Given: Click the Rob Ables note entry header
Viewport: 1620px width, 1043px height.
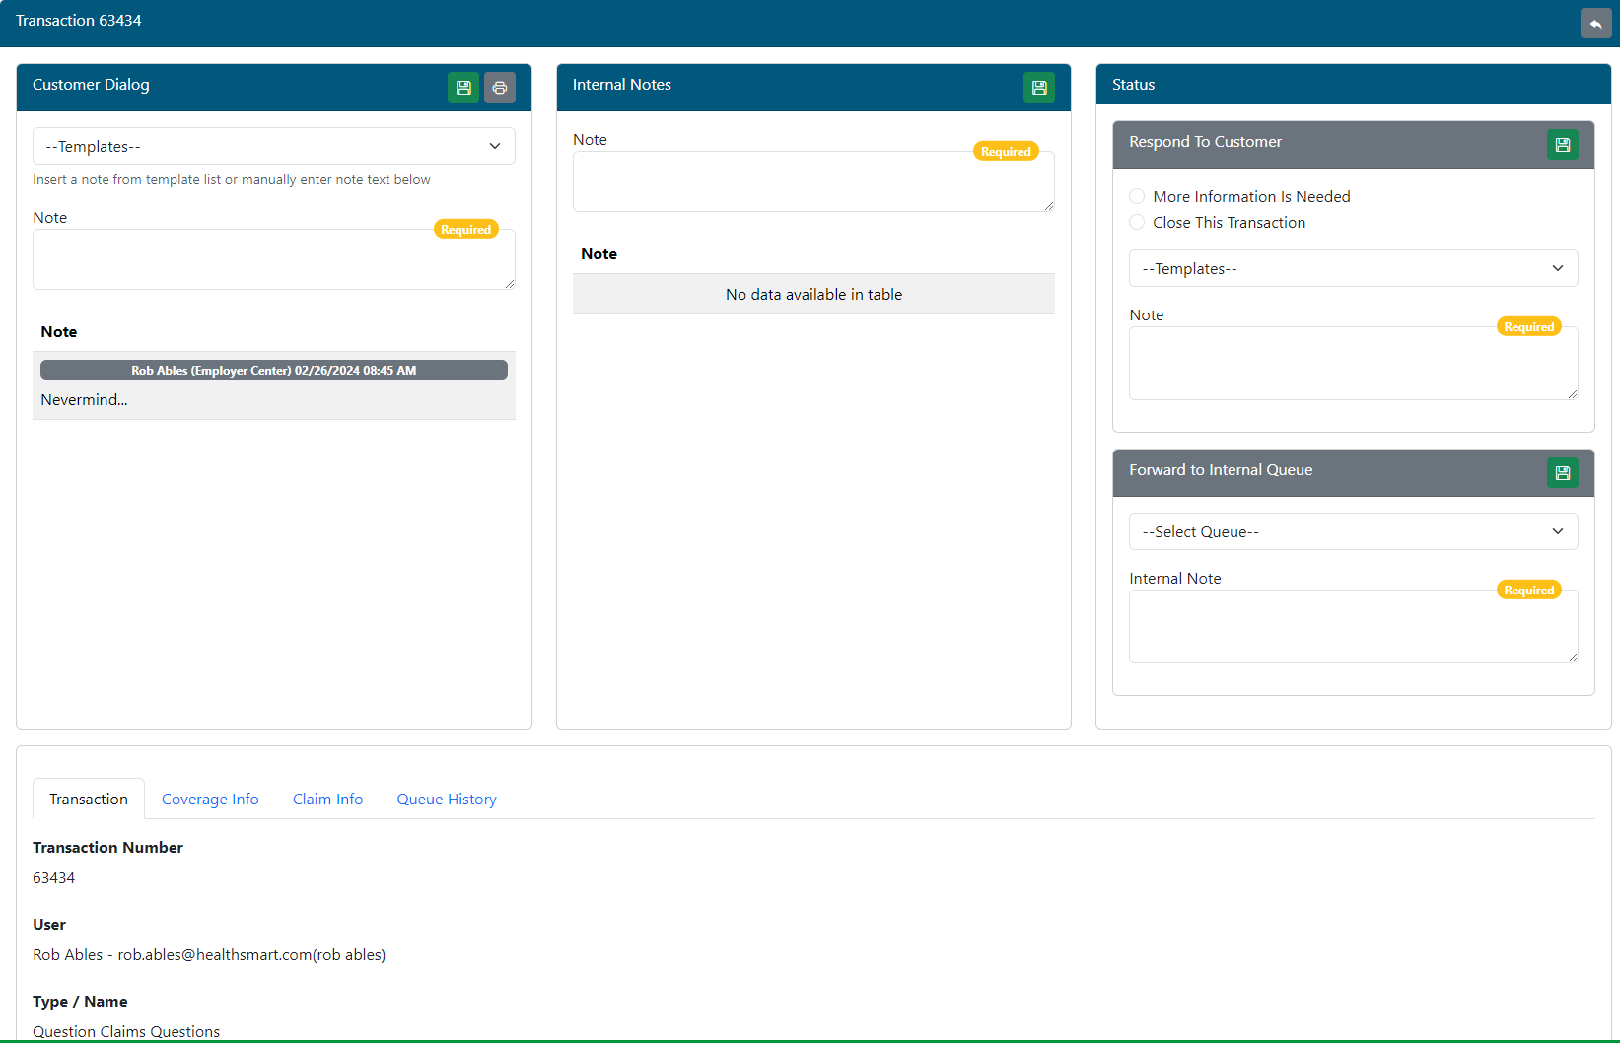Looking at the screenshot, I should click(273, 371).
